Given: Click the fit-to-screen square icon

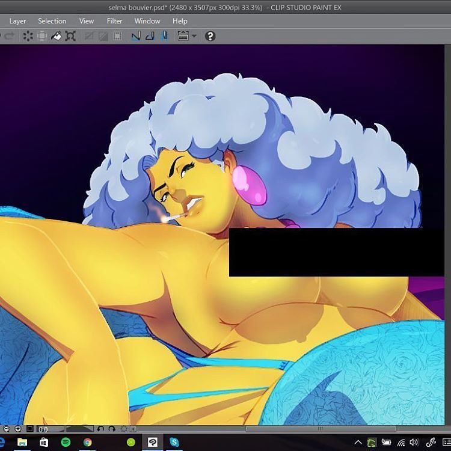Looking at the screenshot, I should click(x=29, y=429).
